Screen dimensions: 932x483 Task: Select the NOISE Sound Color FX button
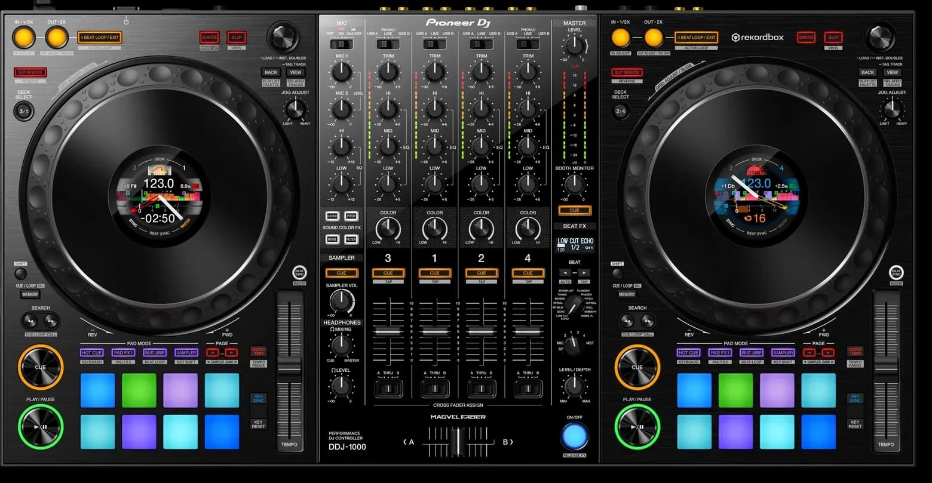[x=332, y=239]
